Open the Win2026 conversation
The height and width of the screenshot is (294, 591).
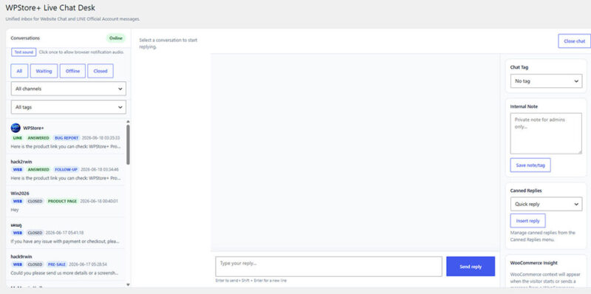(x=66, y=201)
